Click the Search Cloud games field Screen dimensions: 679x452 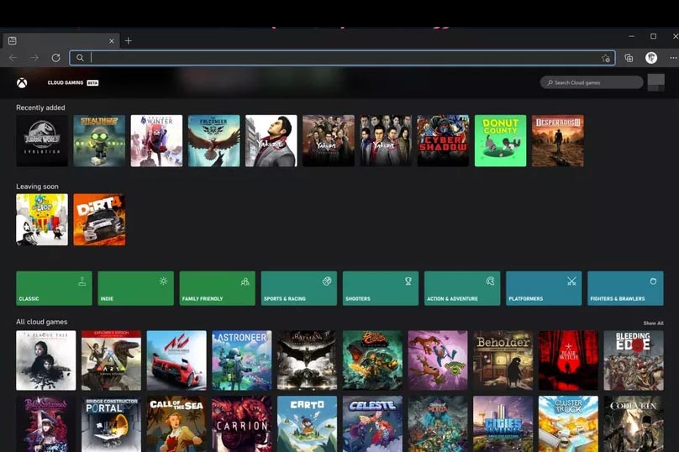(592, 82)
